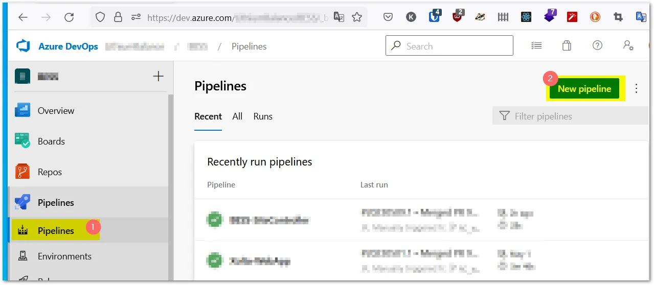Click the round K extension icon
The height and width of the screenshot is (285, 654).
411,17
